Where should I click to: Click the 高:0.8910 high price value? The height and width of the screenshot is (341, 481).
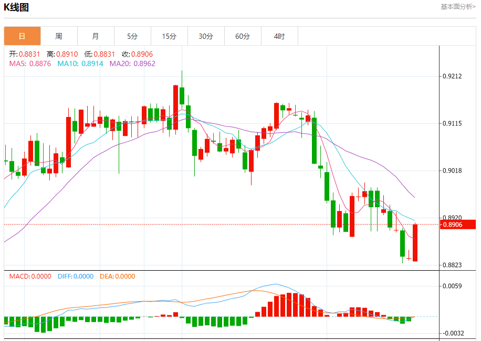click(62, 54)
